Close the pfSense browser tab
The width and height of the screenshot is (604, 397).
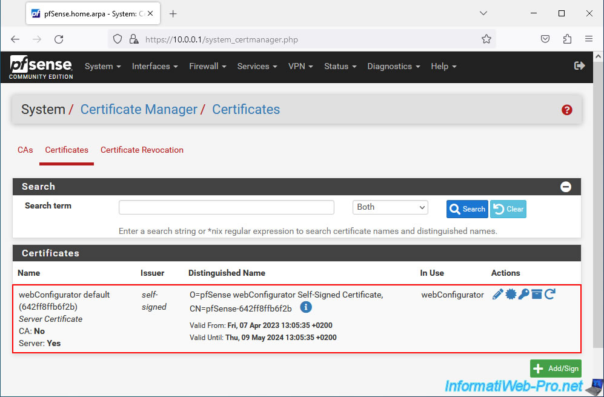click(150, 13)
